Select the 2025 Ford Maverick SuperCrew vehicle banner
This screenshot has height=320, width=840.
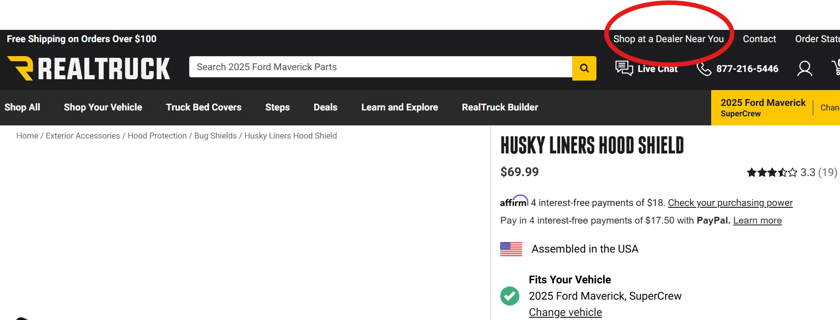click(763, 108)
